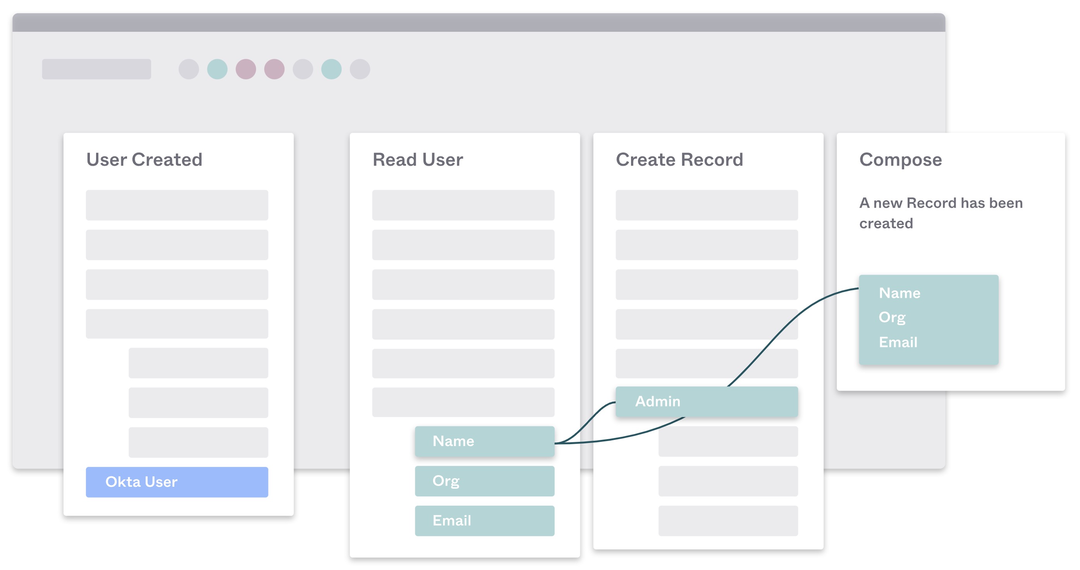Image resolution: width=1080 pixels, height=570 pixels.
Task: Click the Email field in Compose card
Action: point(898,342)
